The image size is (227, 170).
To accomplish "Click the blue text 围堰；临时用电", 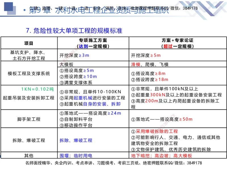I will [77, 155].
